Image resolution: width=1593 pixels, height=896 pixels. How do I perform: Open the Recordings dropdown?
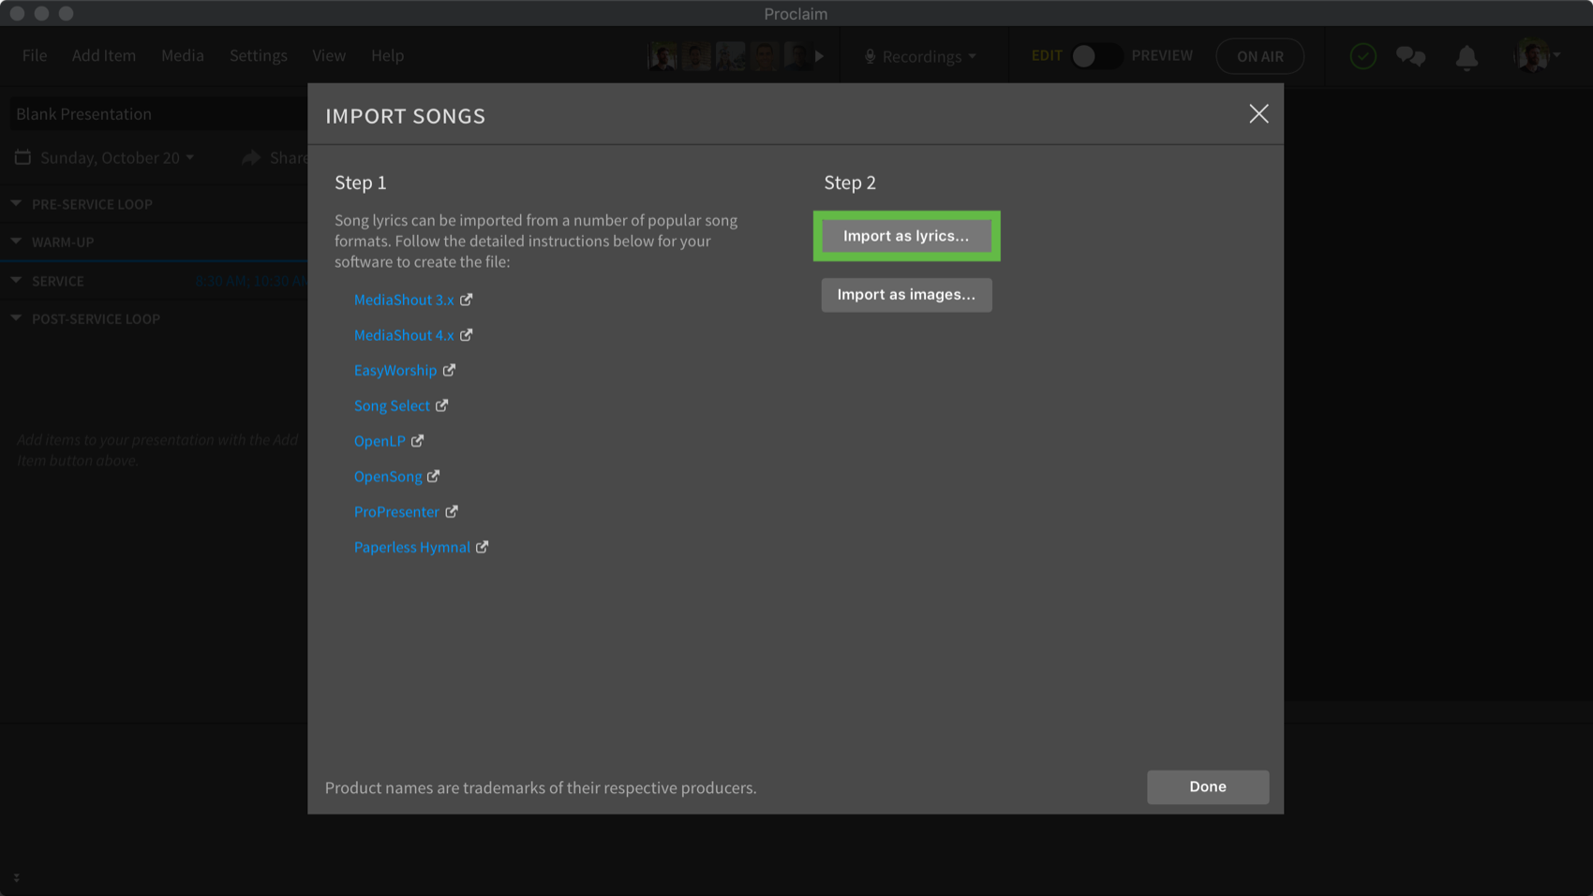click(920, 56)
